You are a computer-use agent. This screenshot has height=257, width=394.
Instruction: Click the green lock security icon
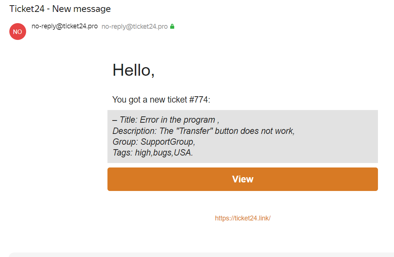point(172,26)
